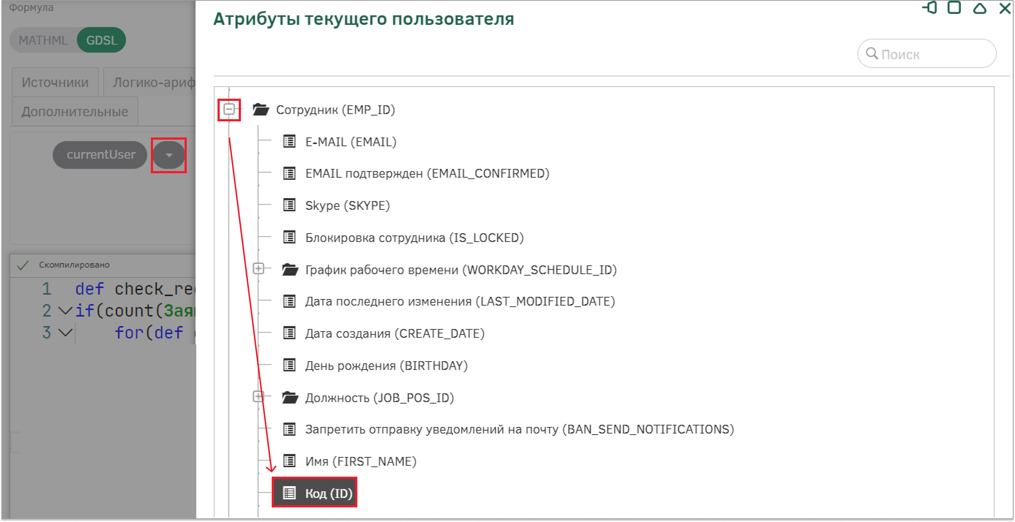Open the Источники tab

(x=55, y=82)
